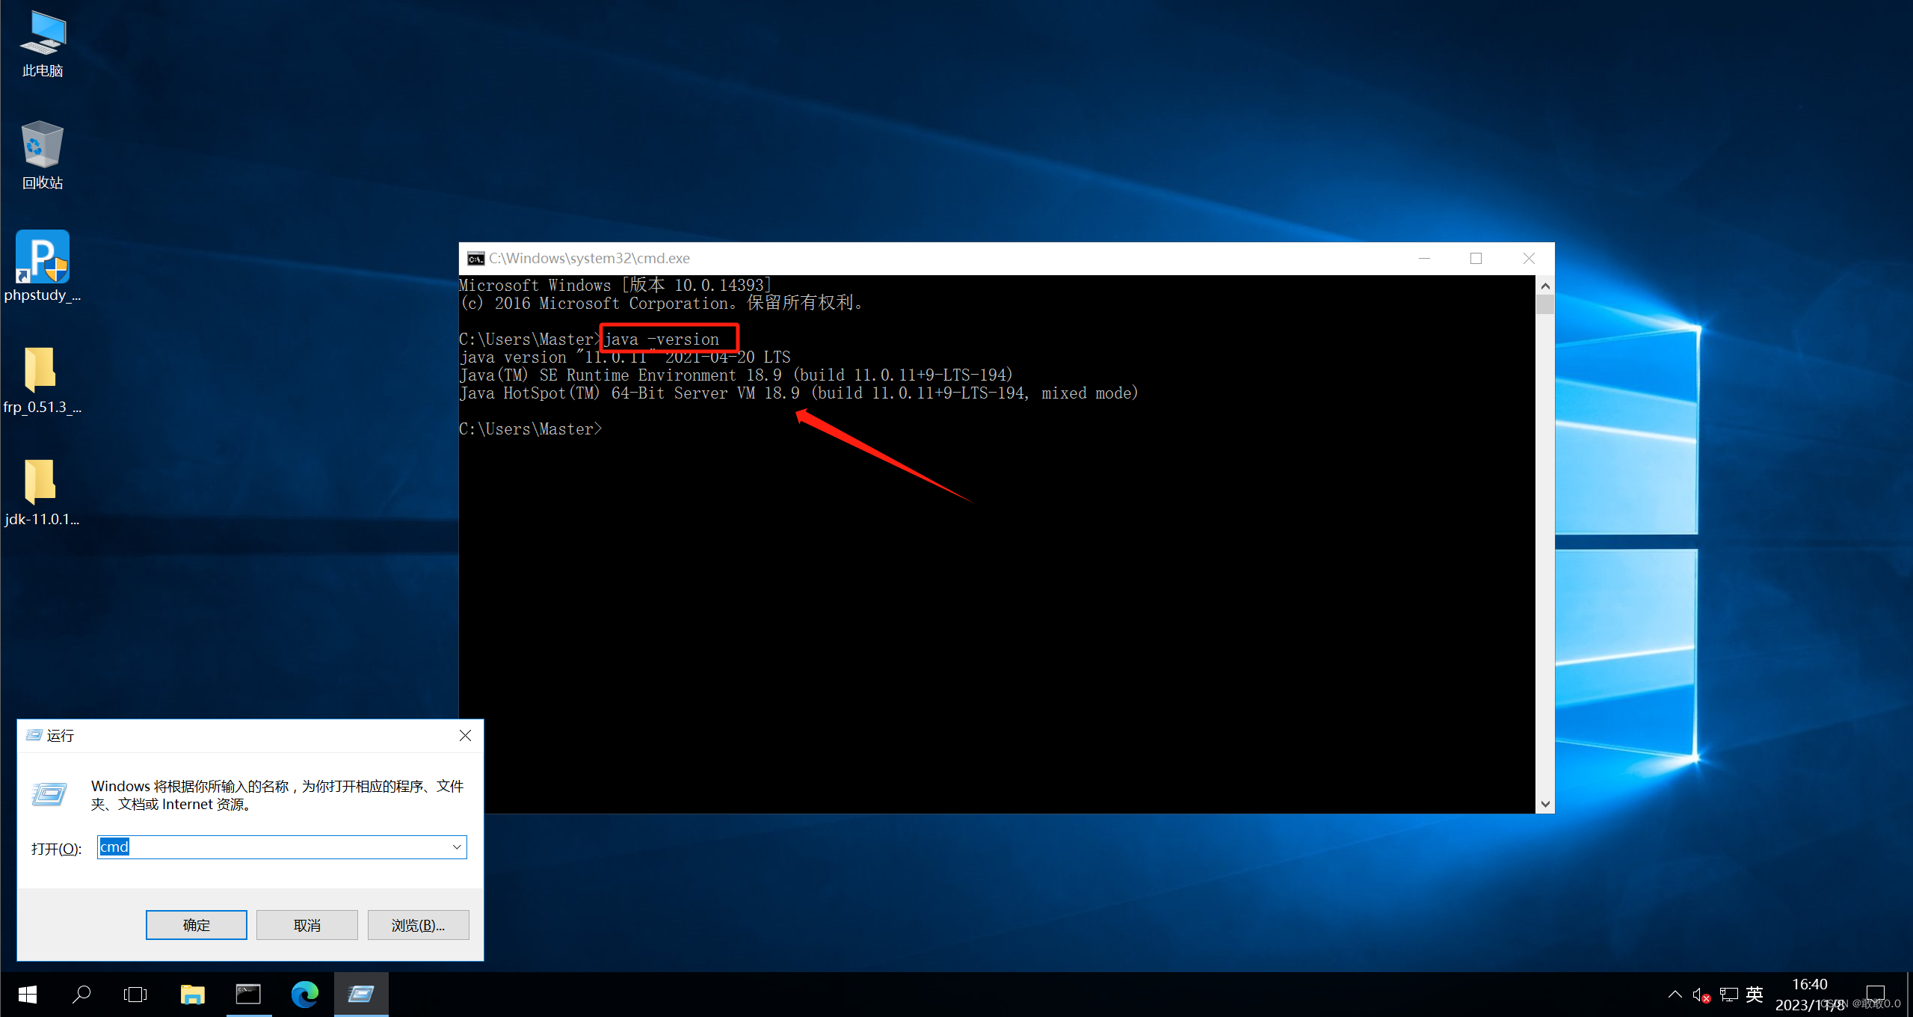The height and width of the screenshot is (1017, 1913).
Task: Open Task View from the taskbar
Action: [x=135, y=994]
